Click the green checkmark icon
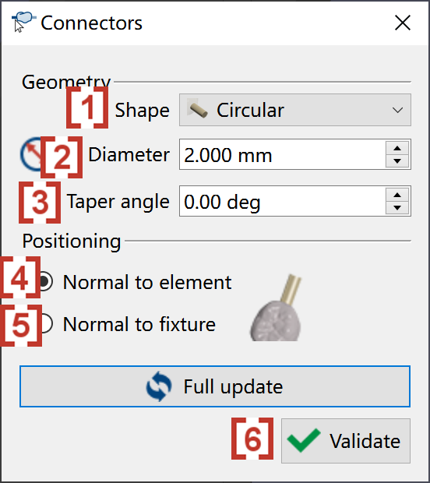This screenshot has height=483, width=430. point(303,440)
